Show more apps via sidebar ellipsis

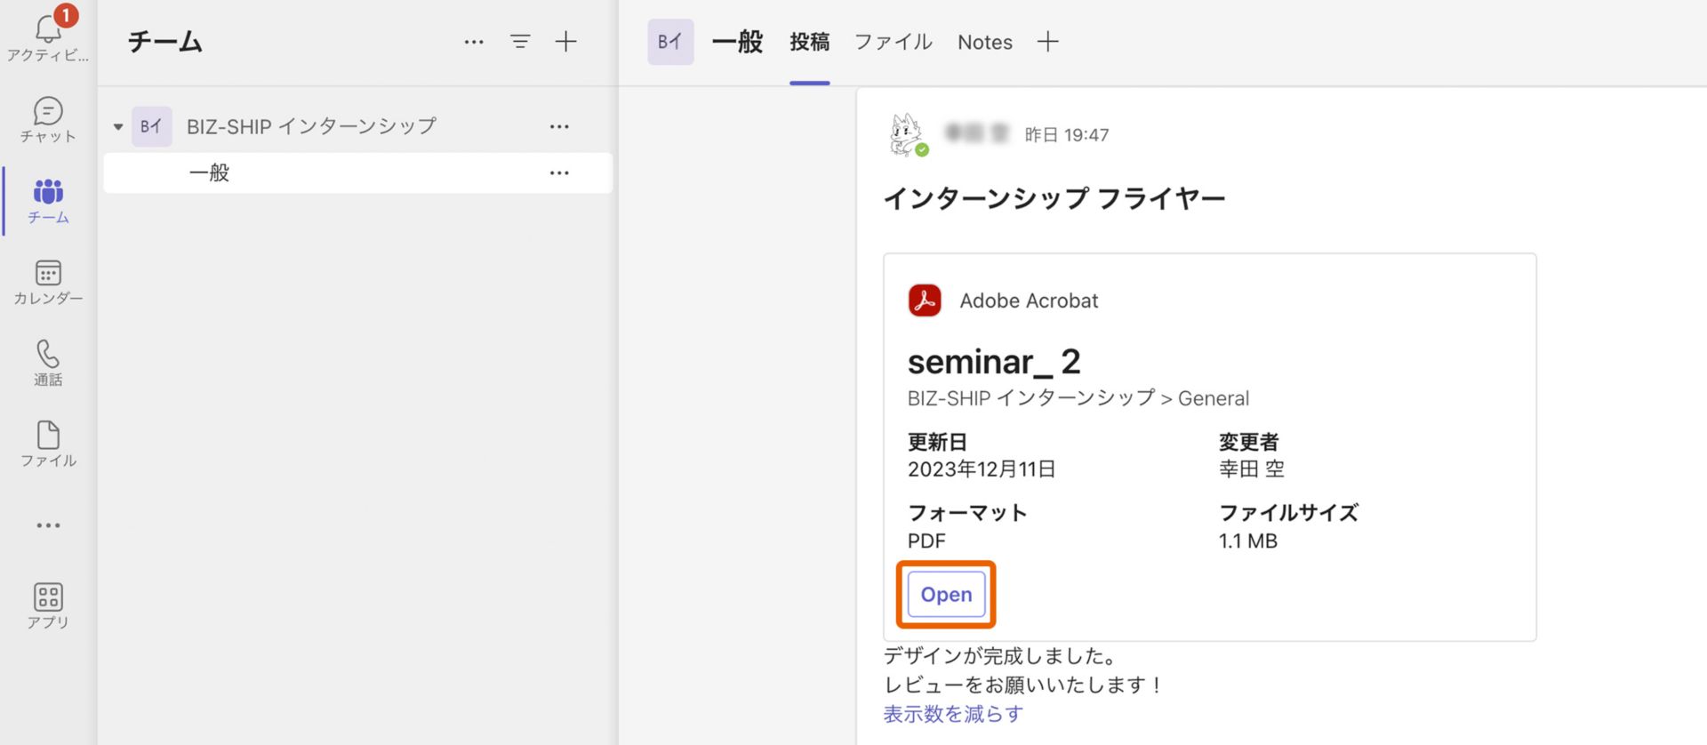tap(48, 525)
